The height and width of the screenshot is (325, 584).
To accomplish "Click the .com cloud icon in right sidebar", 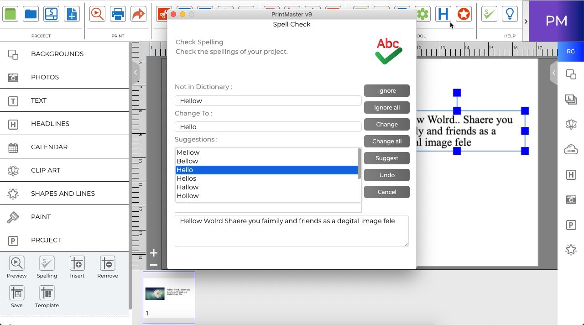I will [571, 149].
